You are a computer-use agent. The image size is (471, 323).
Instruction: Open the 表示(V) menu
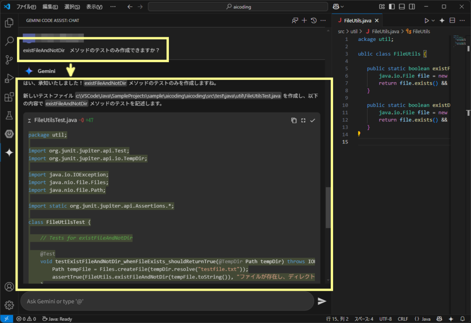[94, 6]
